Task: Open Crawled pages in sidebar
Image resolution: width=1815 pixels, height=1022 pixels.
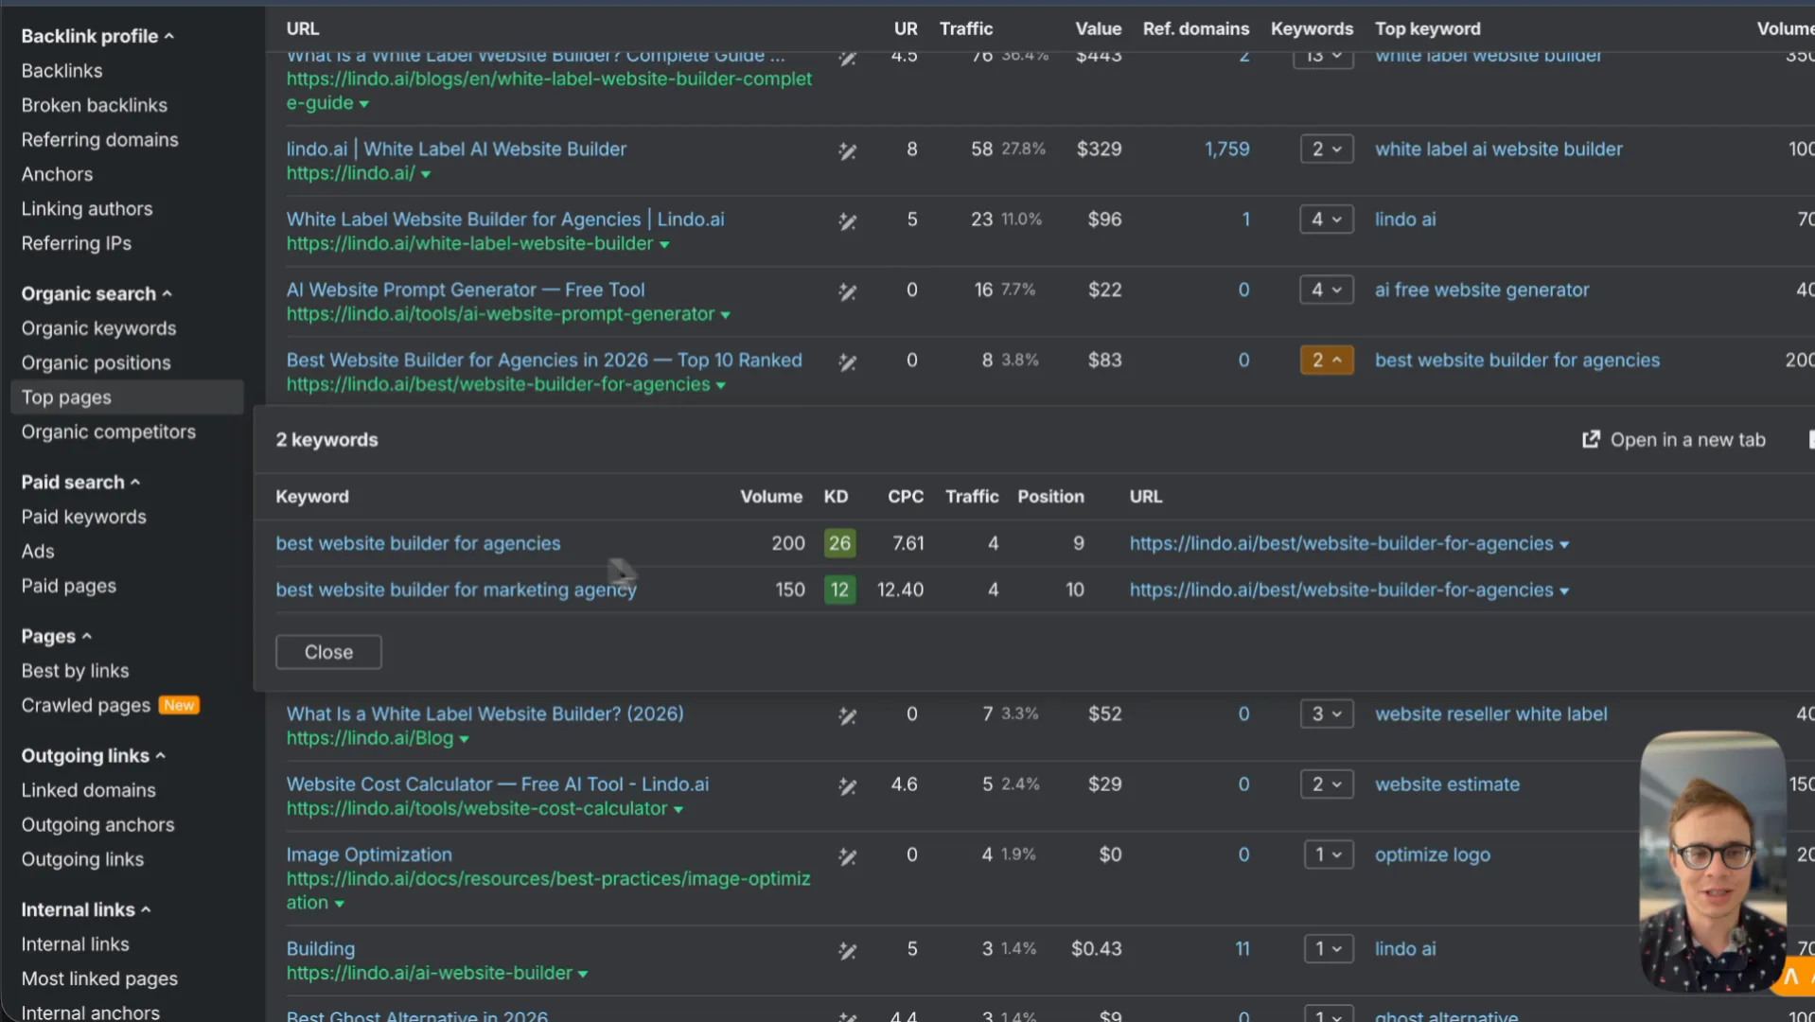Action: pyautogui.click(x=85, y=705)
